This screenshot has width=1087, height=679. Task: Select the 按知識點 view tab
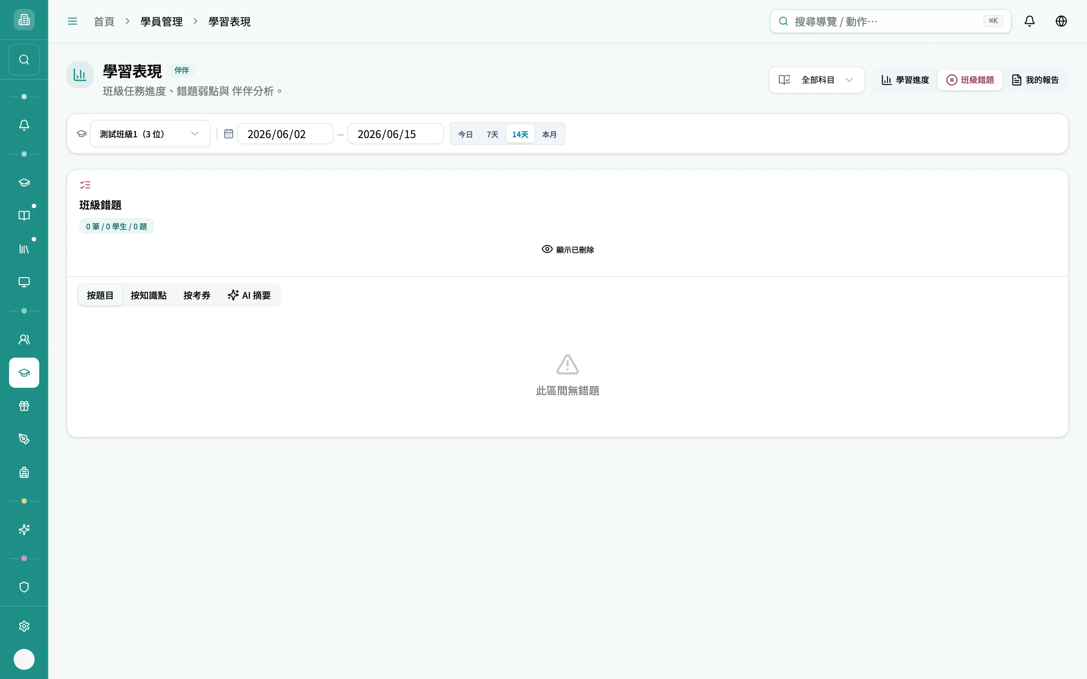click(149, 295)
